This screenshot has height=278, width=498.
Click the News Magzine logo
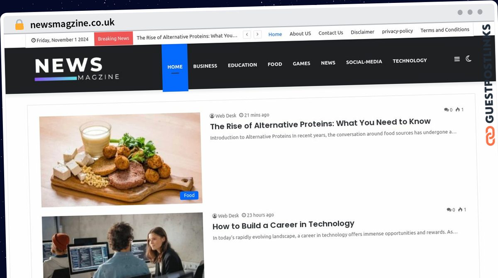pyautogui.click(x=77, y=69)
